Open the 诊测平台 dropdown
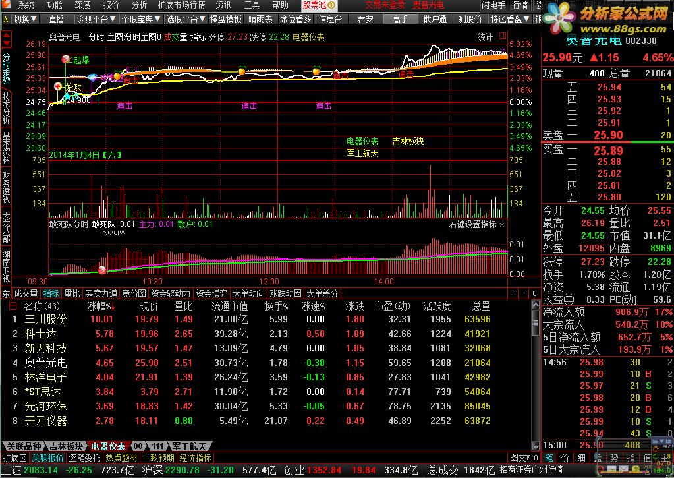The width and height of the screenshot is (674, 478). tap(96, 19)
